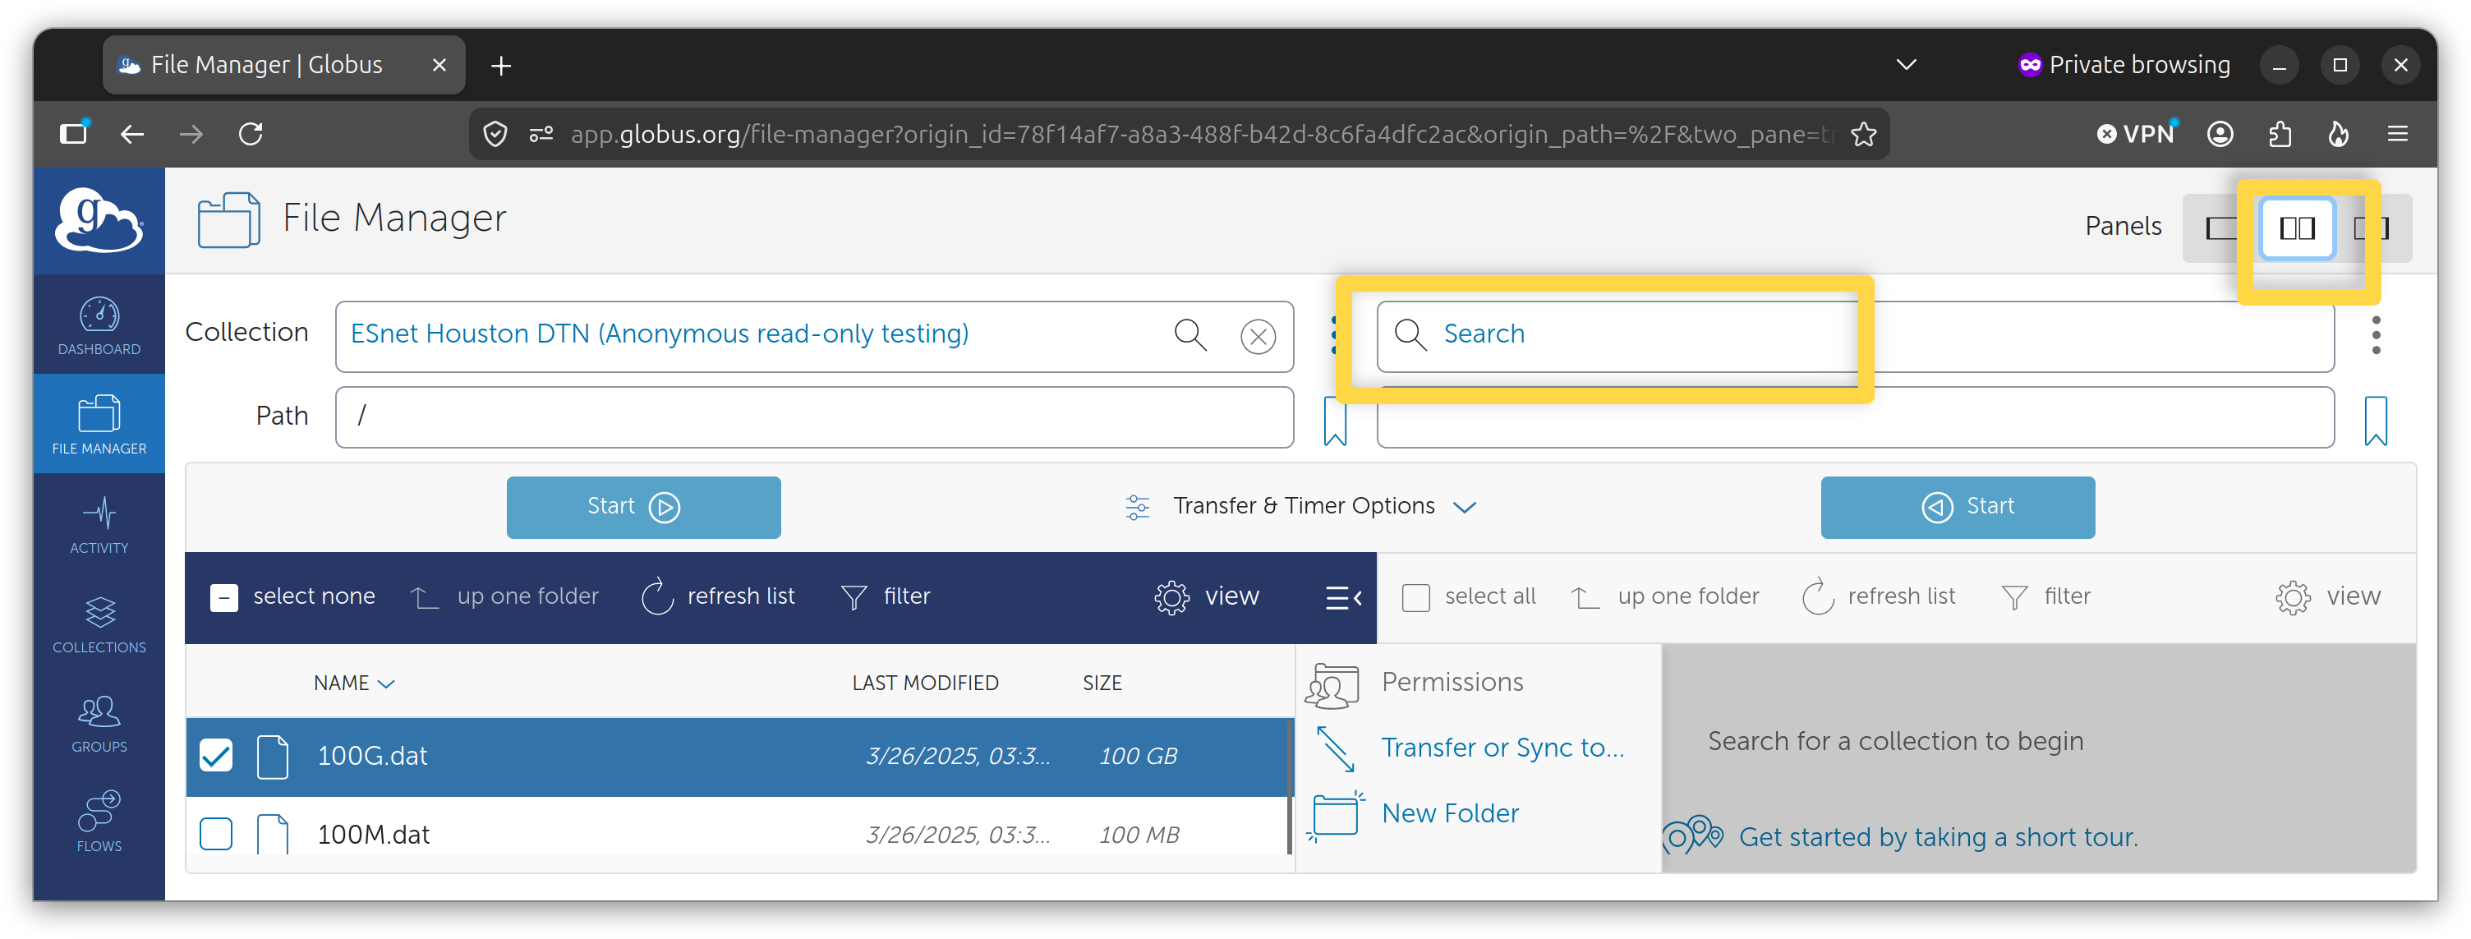Select Transfer or Sync to... option

1502,748
